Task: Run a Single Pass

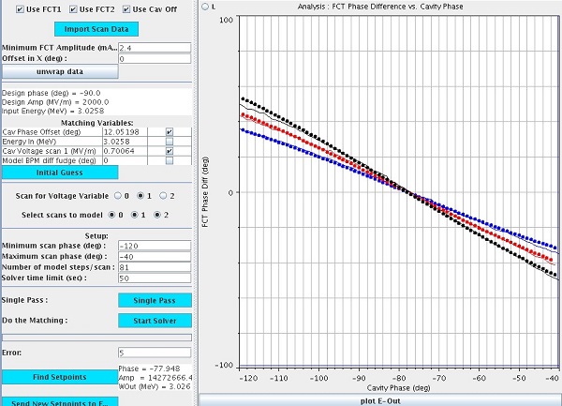Action: (155, 300)
